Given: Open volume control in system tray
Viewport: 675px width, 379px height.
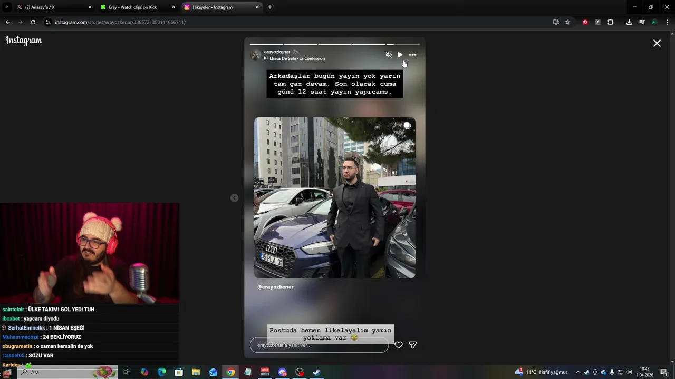Looking at the screenshot, I should pyautogui.click(x=629, y=372).
